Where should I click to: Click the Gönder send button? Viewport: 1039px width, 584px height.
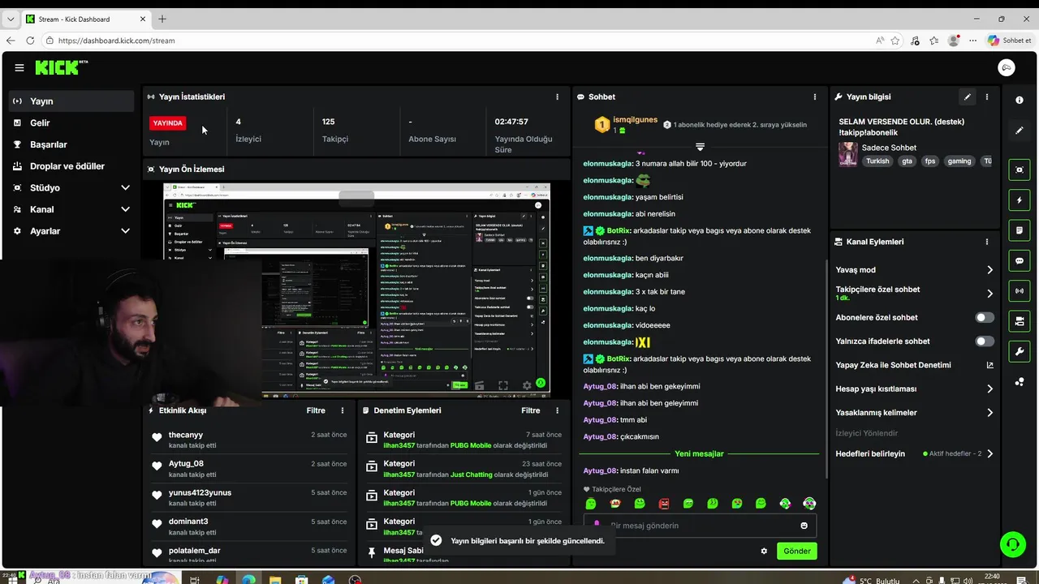796,551
